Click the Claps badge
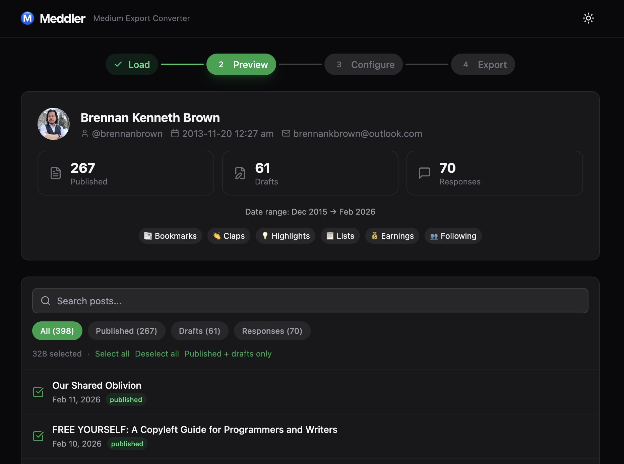This screenshot has width=624, height=464. [x=229, y=236]
